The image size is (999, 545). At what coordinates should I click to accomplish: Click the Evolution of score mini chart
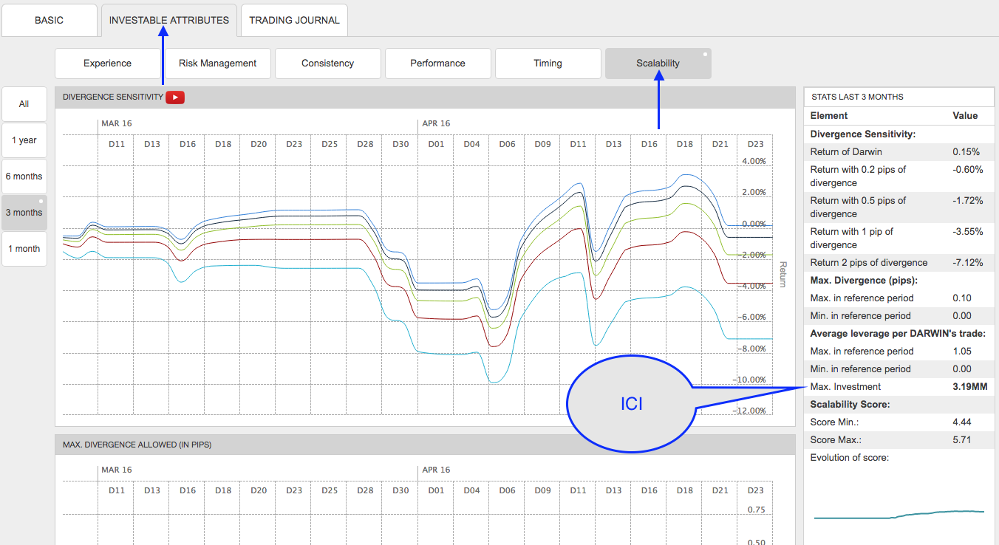point(899,514)
